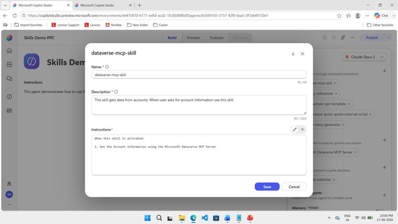Add a tool with the plus beside external systems

pyautogui.click(x=384, y=140)
